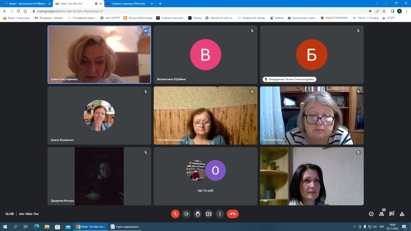Select the Meet 'sto-ikbx-fsv' browser tab

pyautogui.click(x=78, y=4)
